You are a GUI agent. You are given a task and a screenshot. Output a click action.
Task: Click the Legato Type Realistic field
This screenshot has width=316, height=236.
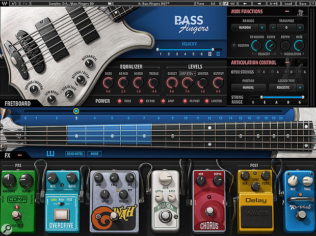(x=283, y=87)
